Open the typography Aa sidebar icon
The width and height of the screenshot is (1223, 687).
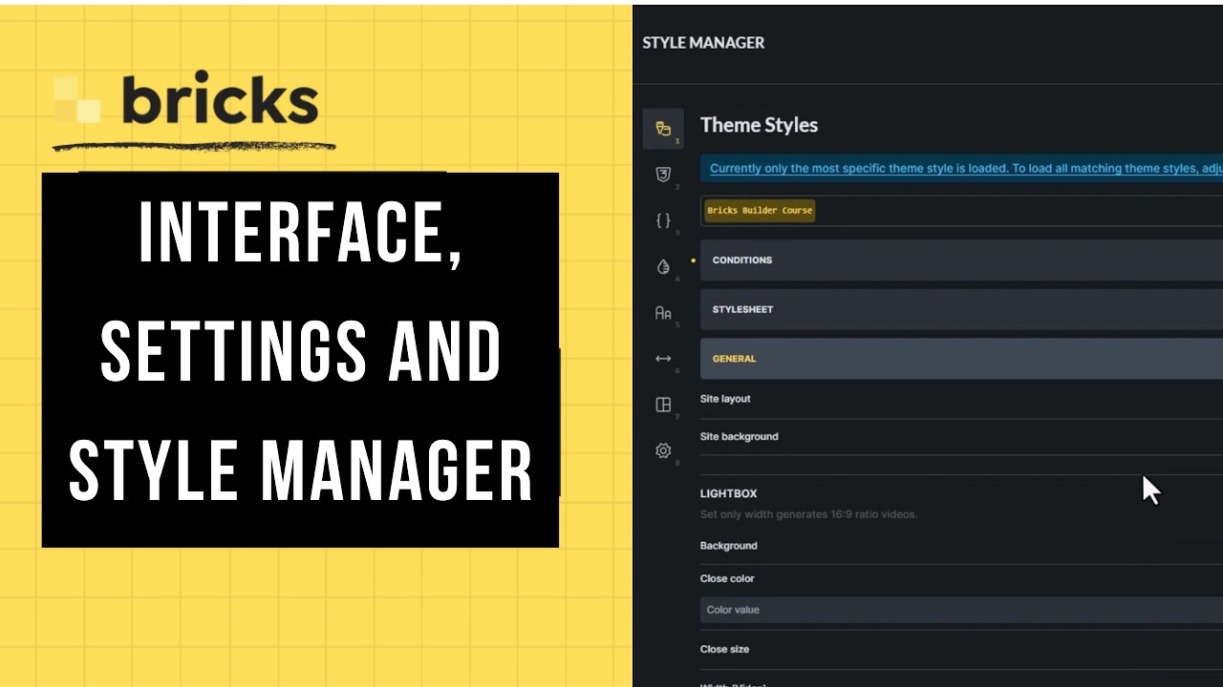coord(663,313)
